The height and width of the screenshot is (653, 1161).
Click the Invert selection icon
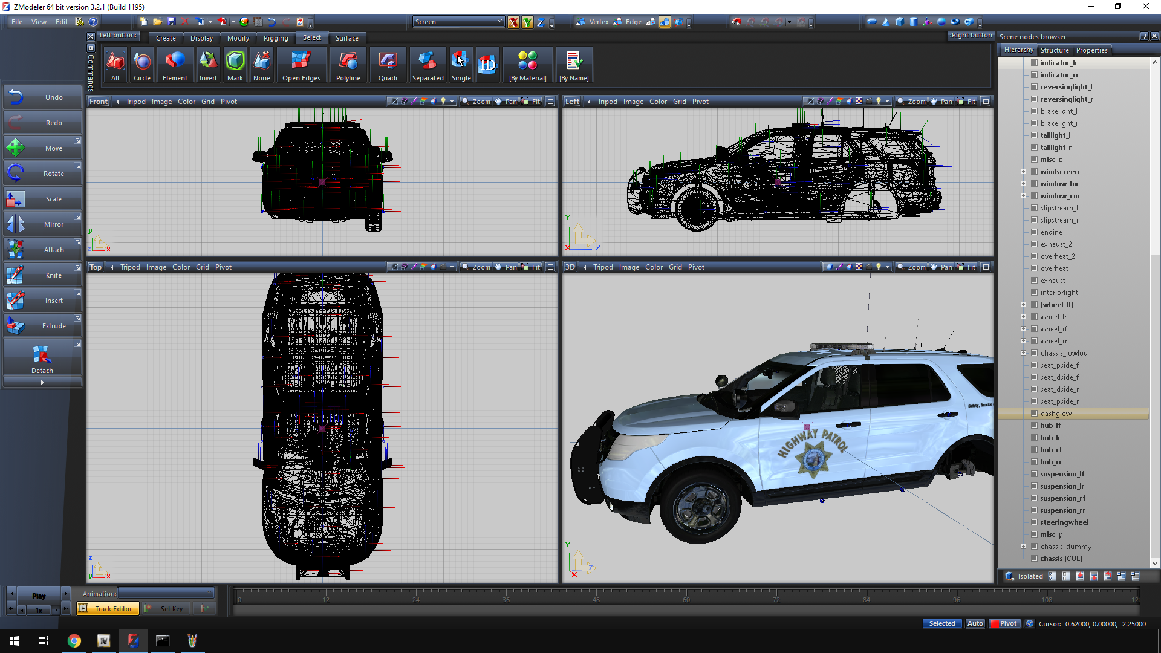point(208,65)
